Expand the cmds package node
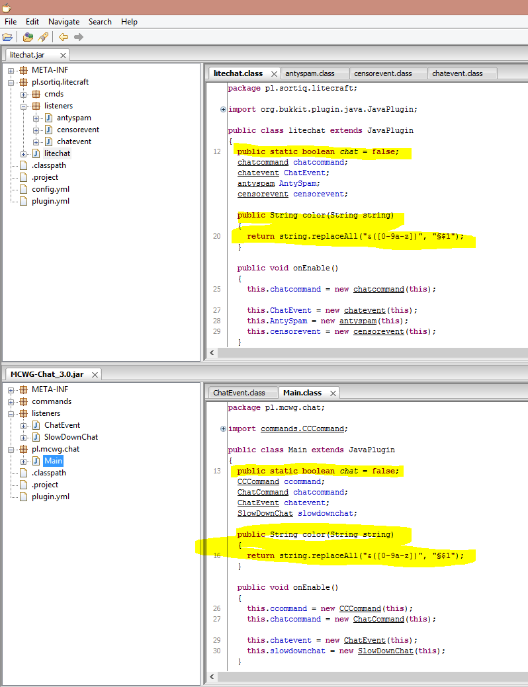This screenshot has height=687, width=528. pyautogui.click(x=24, y=94)
